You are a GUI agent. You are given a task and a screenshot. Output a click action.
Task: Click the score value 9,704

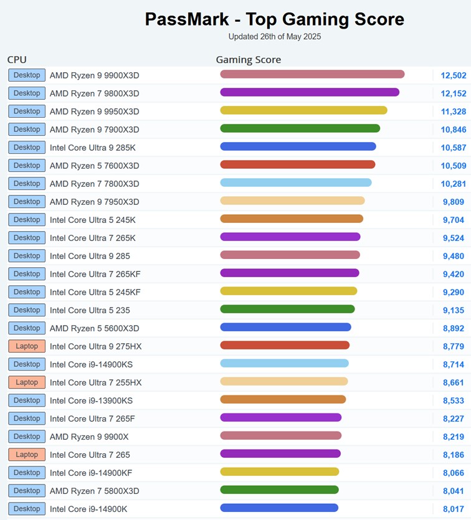click(x=454, y=220)
